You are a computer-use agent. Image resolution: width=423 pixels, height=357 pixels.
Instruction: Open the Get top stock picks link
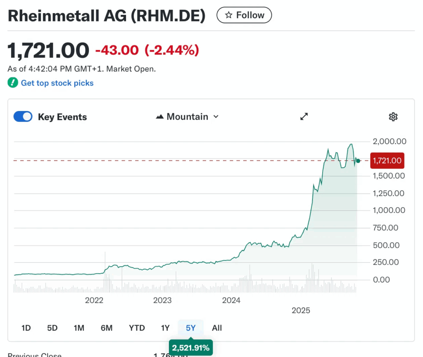[x=57, y=83]
